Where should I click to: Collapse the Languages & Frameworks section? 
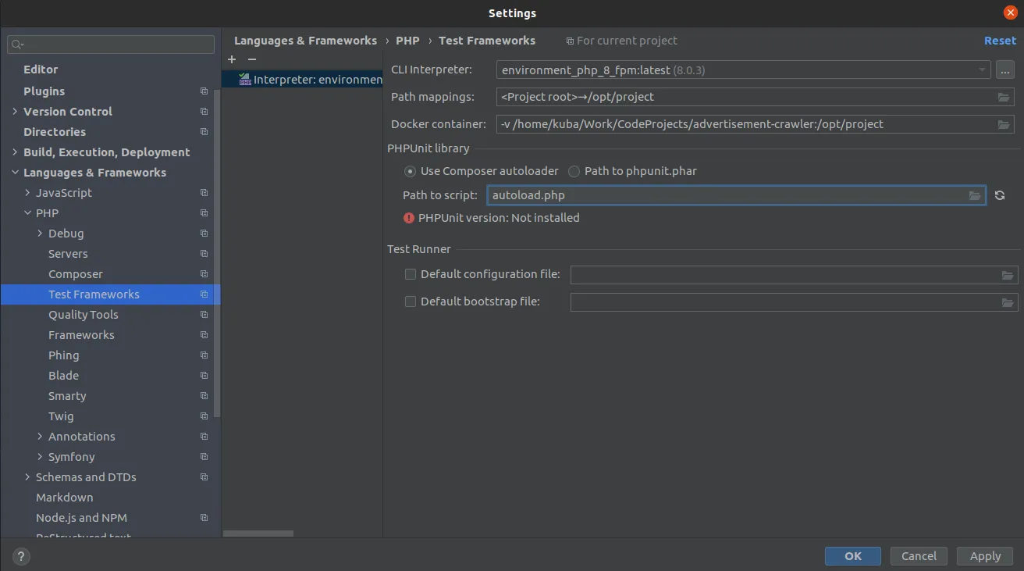coord(15,173)
